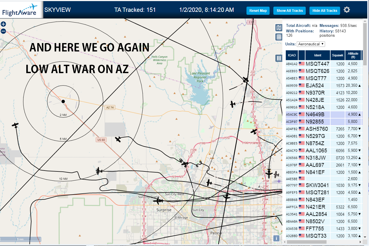Select the N8754Z aircraft row
369x246 pixels.
(x=324, y=143)
